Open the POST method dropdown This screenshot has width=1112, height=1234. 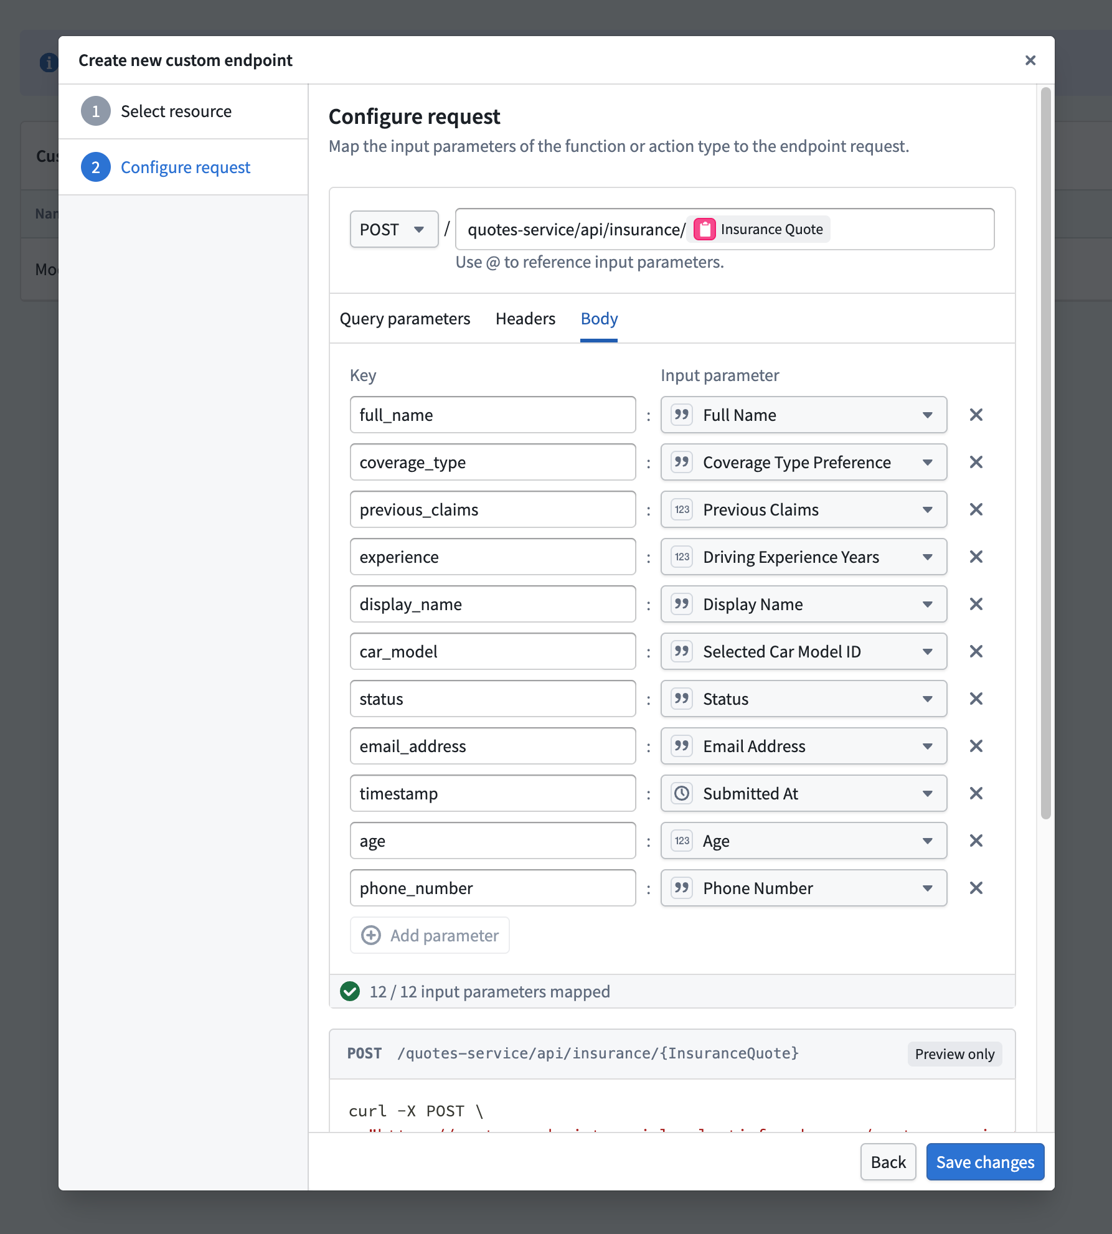tap(393, 229)
